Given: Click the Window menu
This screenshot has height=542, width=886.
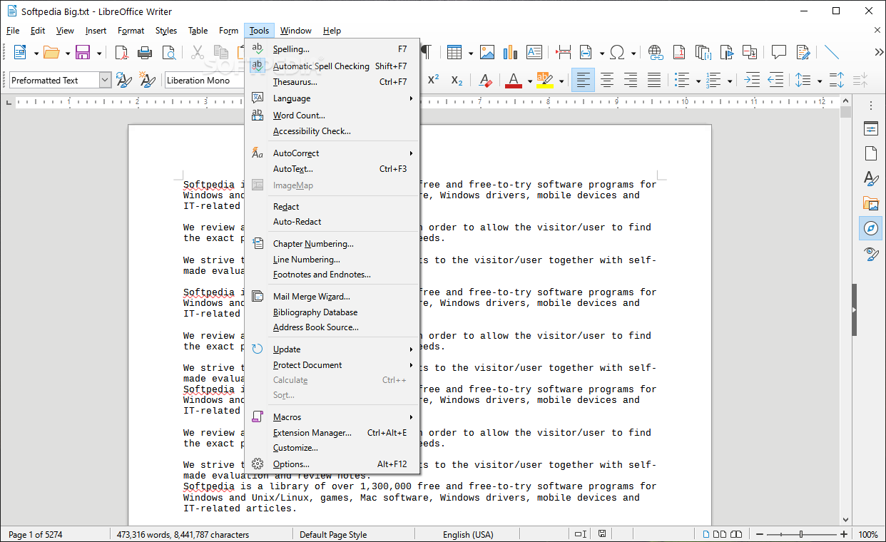Looking at the screenshot, I should pyautogui.click(x=296, y=31).
